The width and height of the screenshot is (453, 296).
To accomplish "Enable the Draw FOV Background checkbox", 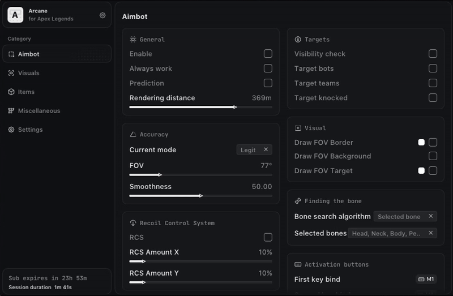I will (433, 156).
